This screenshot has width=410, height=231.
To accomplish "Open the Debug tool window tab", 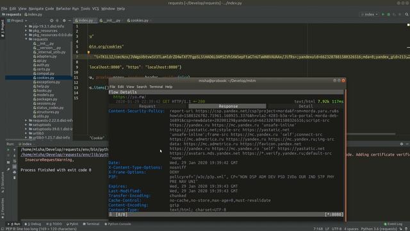I will coord(33,224).
